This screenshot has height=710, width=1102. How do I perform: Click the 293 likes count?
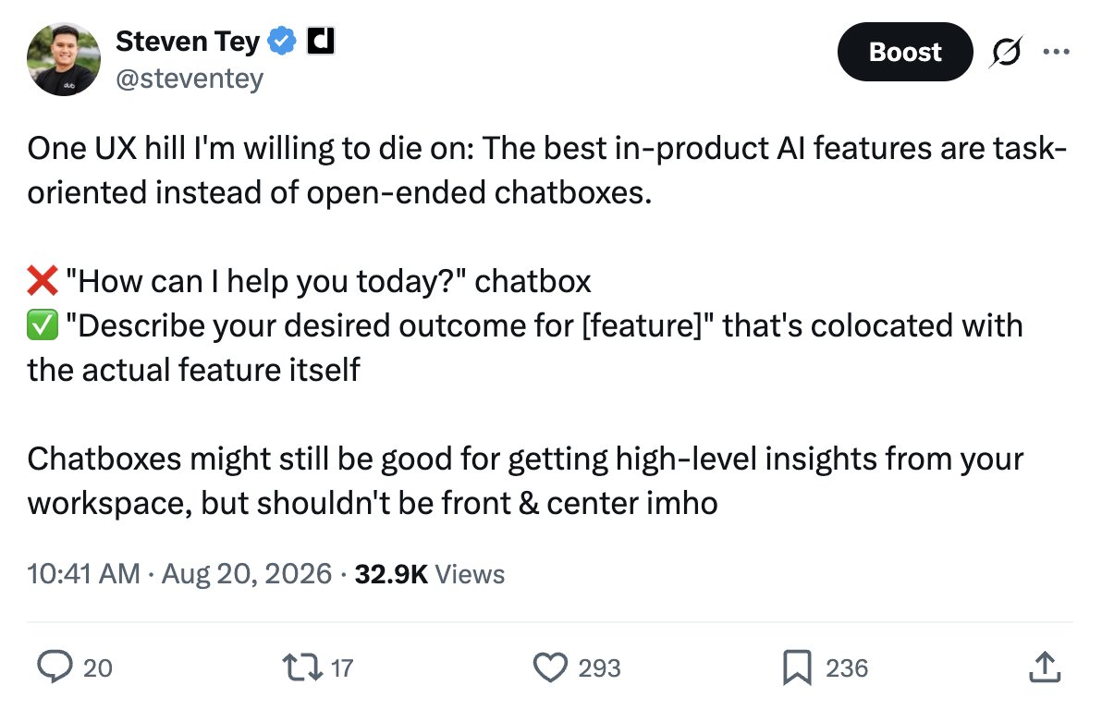[x=599, y=667]
